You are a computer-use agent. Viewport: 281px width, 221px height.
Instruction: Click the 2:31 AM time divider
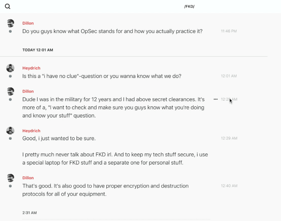30,213
